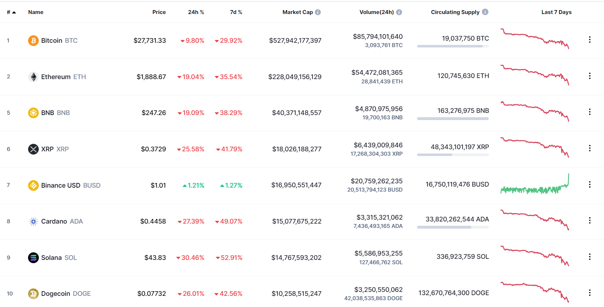Screen dimensions: 604x307
Task: Open the three-dot menu for BNB row
Action: pyautogui.click(x=590, y=112)
